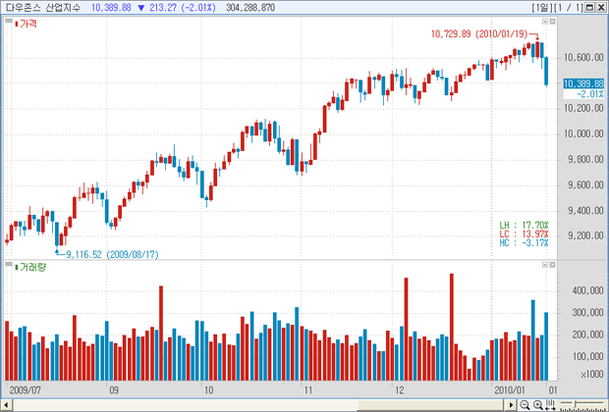Viewport: 609px width, 412px height.
Task: Maximize the chart window
Action: (x=589, y=7)
